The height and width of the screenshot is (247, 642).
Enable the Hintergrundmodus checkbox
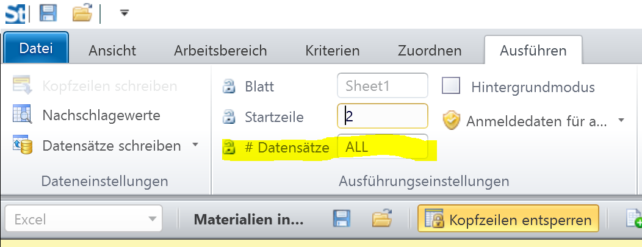point(451,86)
